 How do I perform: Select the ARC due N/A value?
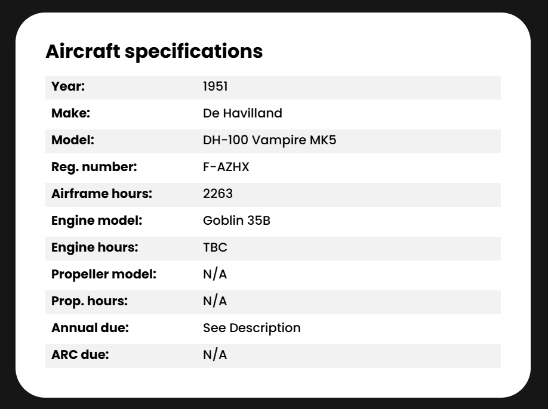click(x=215, y=355)
